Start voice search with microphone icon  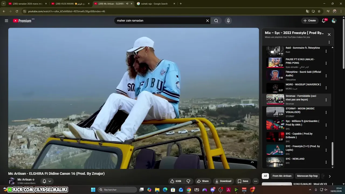(228, 20)
